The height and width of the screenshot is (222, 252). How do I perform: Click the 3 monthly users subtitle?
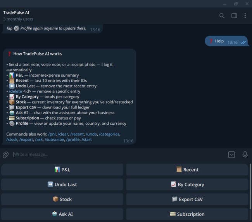point(18,19)
